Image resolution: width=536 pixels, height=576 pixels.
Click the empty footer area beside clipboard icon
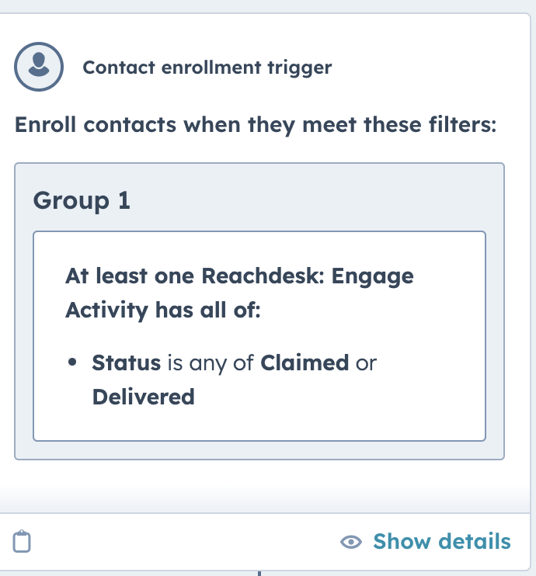pos(184,542)
